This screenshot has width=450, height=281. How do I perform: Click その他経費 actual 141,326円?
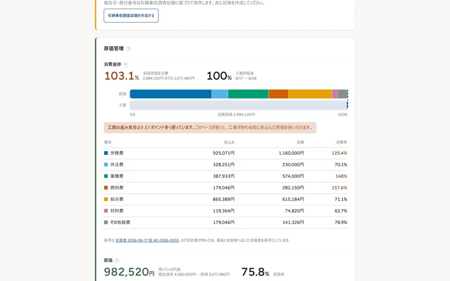(293, 222)
